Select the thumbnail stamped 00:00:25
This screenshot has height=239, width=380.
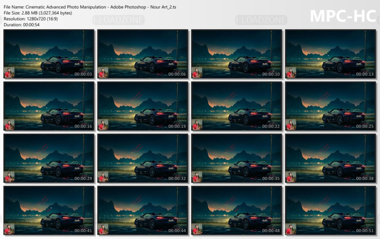[331, 106]
